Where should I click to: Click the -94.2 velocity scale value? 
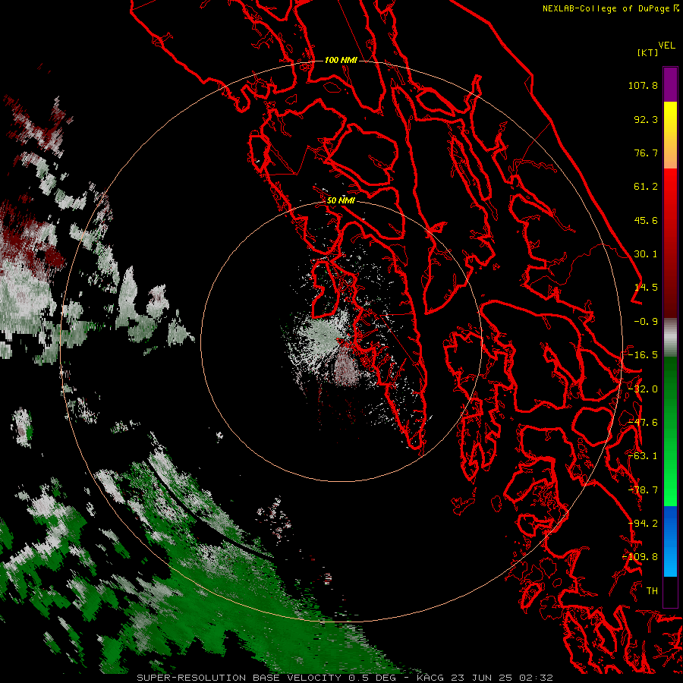[x=643, y=524]
